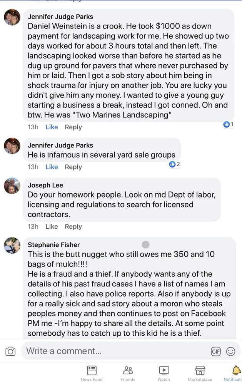The width and height of the screenshot is (242, 385).
Task: Go to the Watch tab
Action: click(164, 373)
